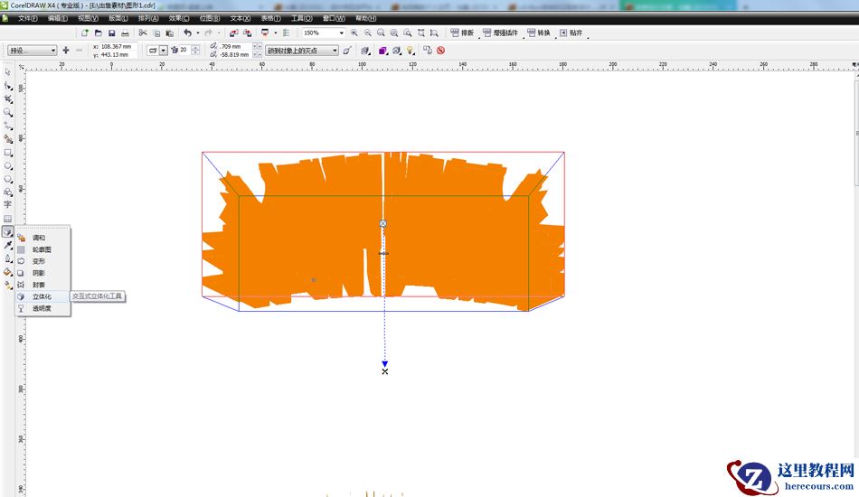
Task: Open the 文件(F) menu
Action: coord(27,18)
